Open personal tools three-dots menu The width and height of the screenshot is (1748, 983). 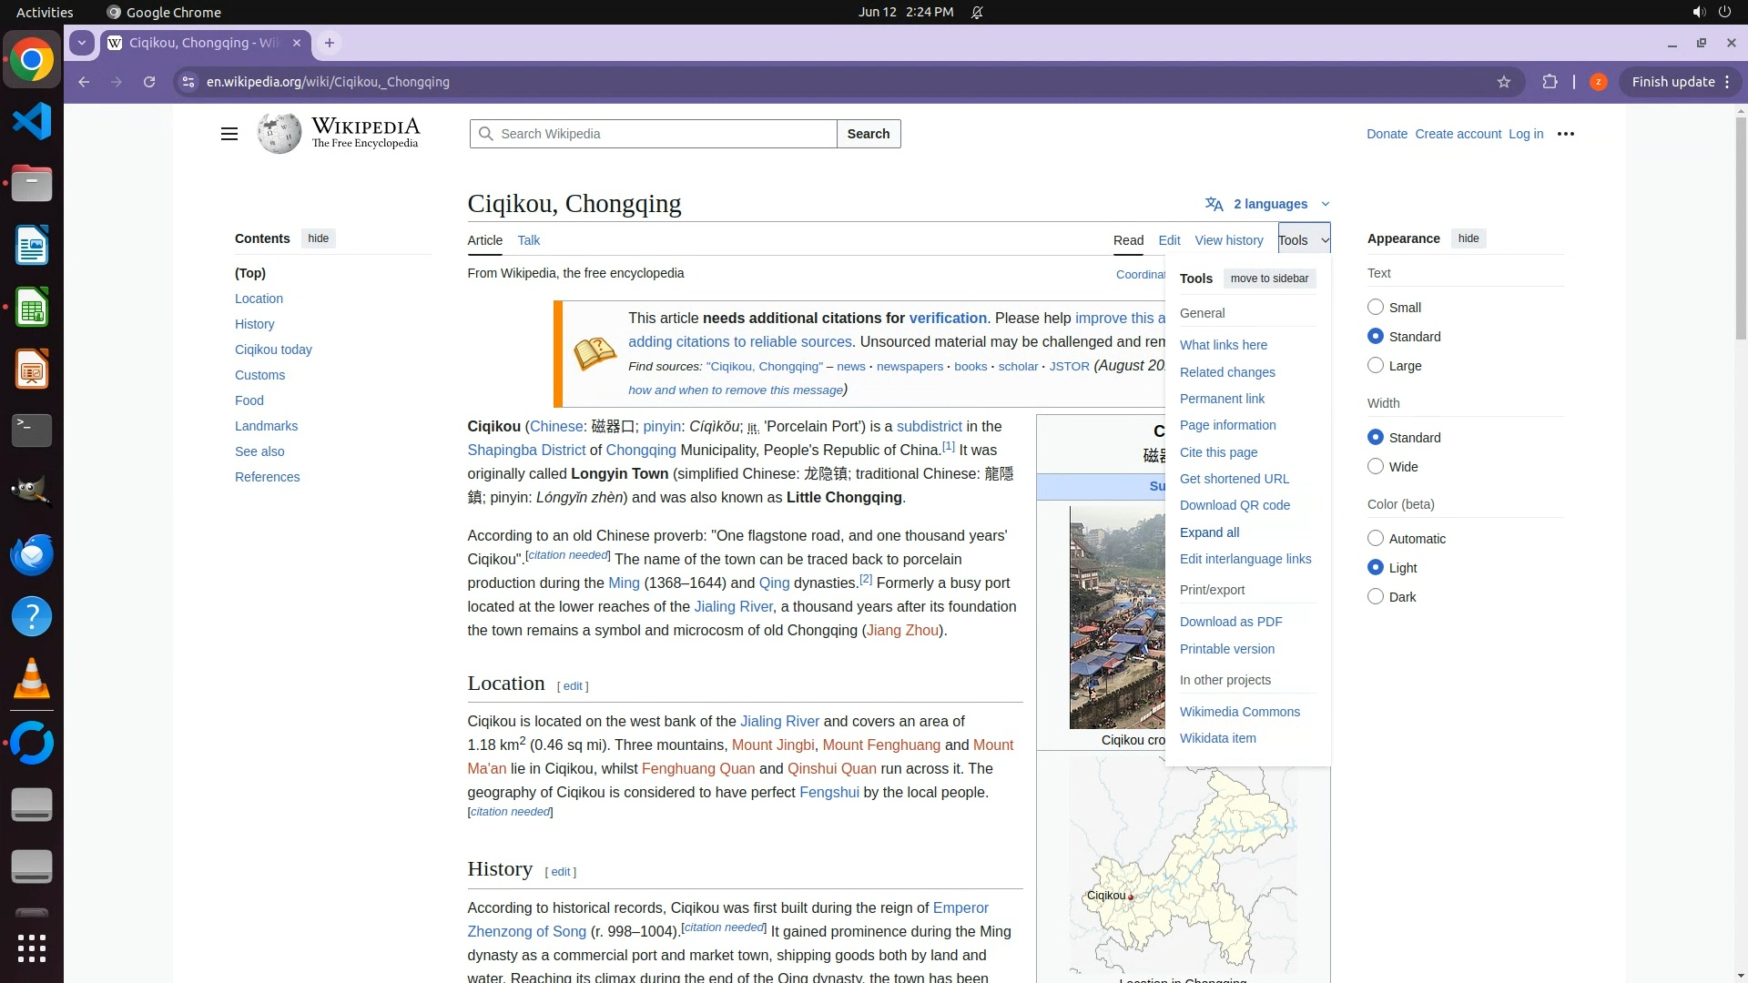1566,134
